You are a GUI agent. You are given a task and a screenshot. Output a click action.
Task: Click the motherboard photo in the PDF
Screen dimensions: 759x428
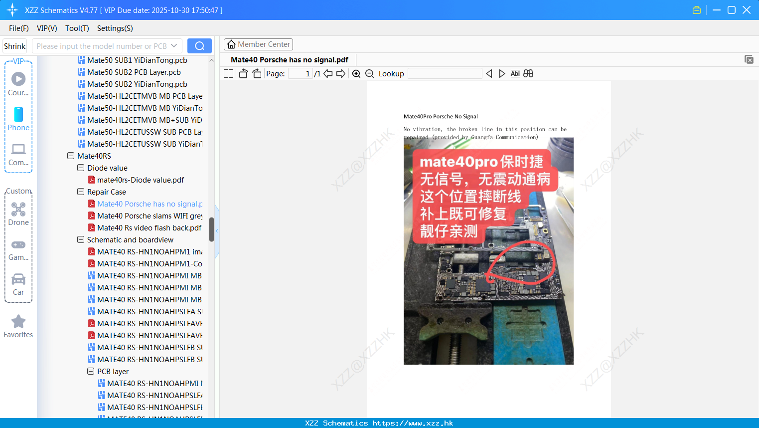488,251
